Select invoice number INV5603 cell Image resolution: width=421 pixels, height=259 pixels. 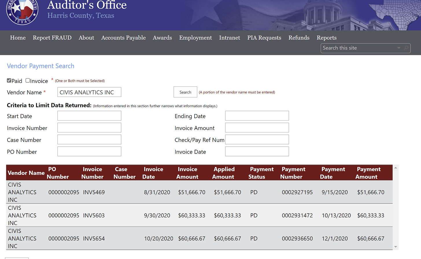(x=94, y=215)
